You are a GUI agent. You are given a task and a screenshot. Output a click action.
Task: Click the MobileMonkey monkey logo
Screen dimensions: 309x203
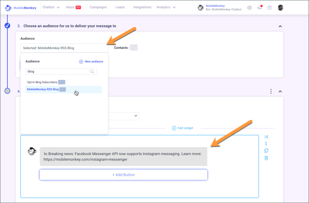point(8,8)
